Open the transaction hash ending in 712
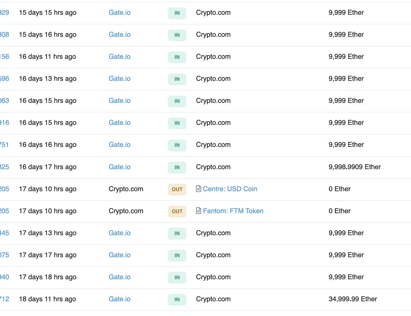Viewport: 411px width, 316px height. [5, 299]
